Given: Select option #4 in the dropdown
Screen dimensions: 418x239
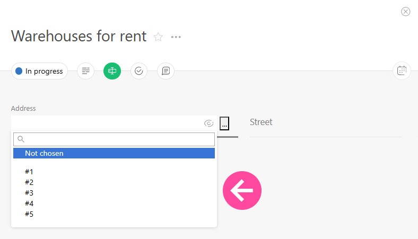Looking at the screenshot, I should click(x=29, y=203).
